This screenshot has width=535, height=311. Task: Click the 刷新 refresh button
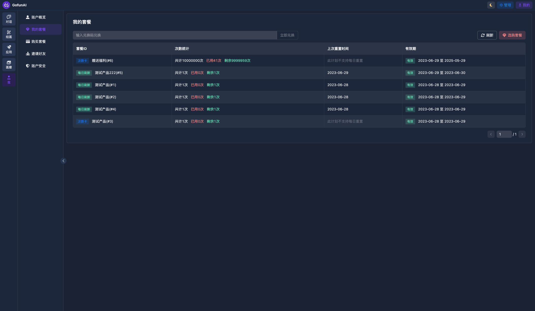click(487, 35)
